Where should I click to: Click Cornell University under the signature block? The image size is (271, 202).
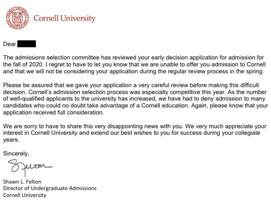click(x=25, y=195)
